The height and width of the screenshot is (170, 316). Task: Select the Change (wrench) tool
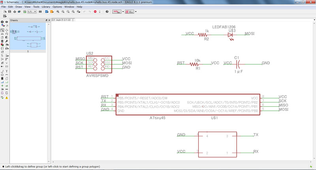click(x=7, y=41)
